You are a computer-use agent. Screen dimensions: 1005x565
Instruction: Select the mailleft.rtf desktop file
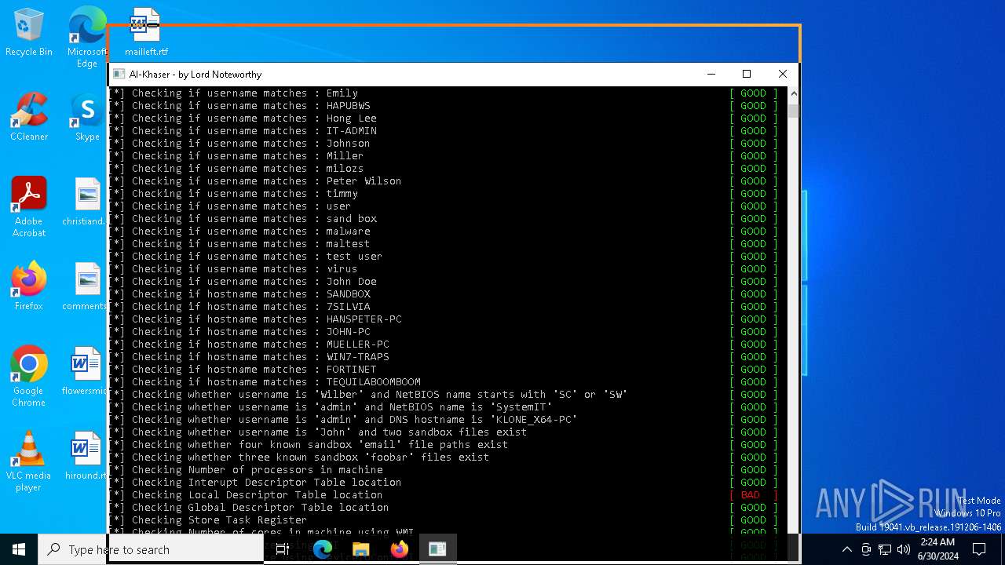click(146, 32)
